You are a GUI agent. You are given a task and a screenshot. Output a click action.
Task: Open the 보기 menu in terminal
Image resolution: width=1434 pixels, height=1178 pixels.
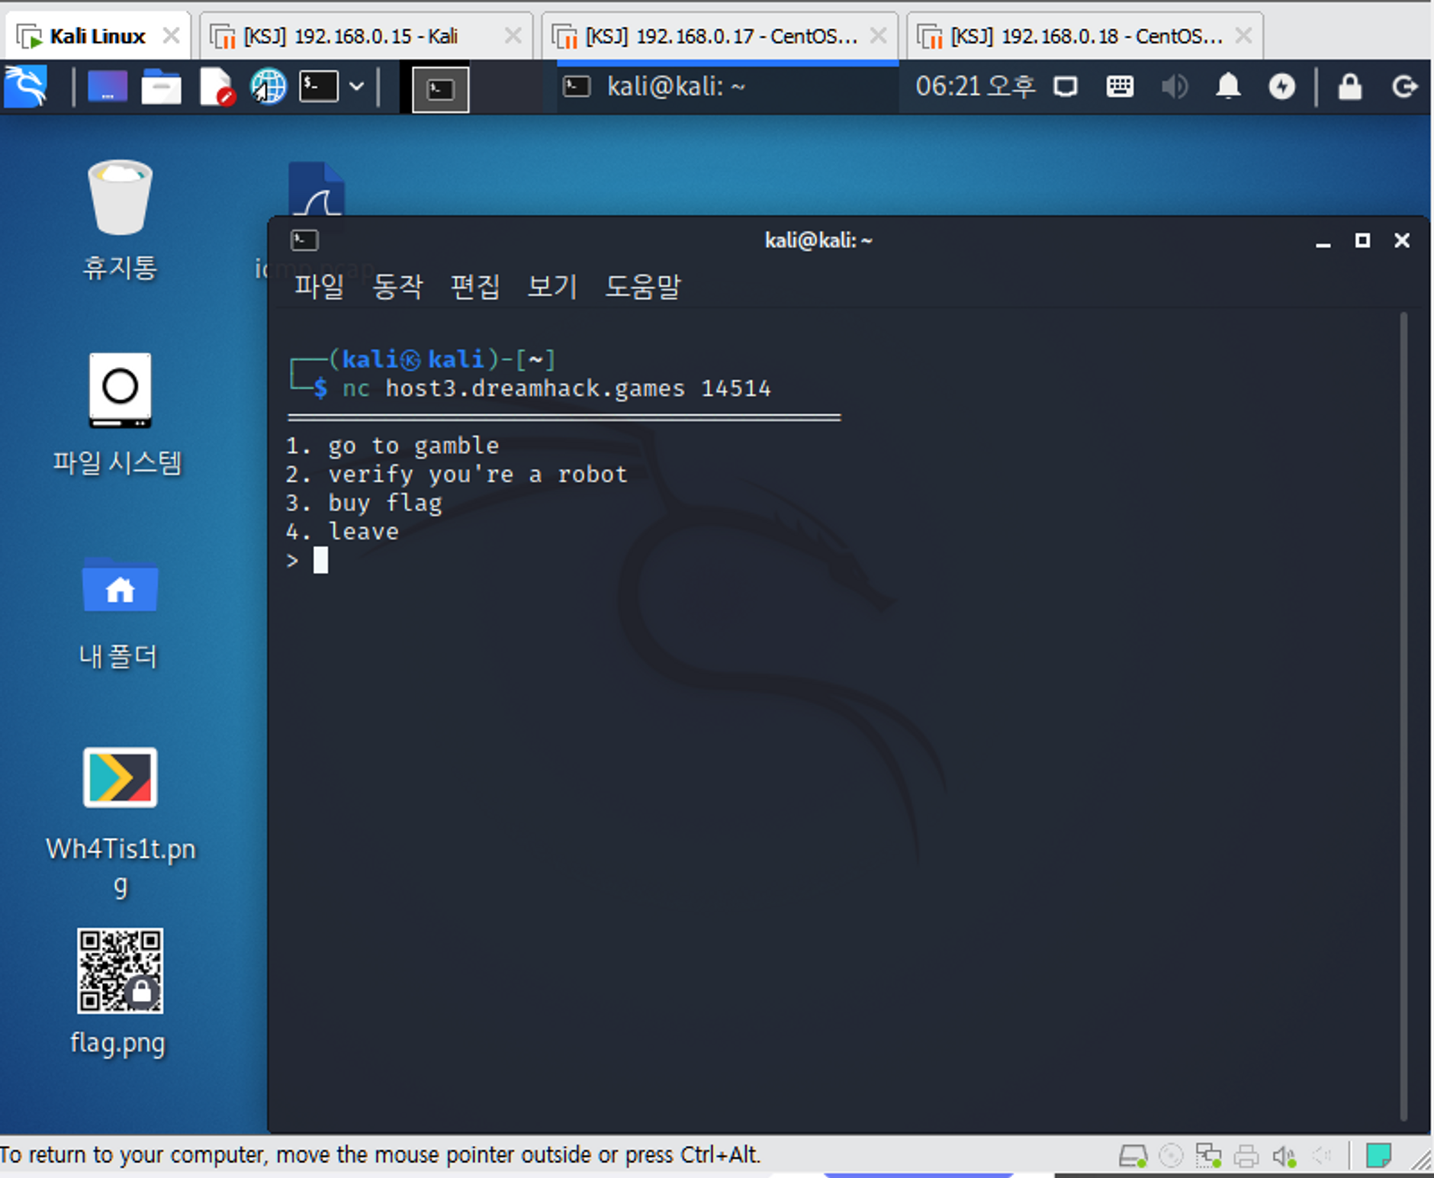coord(552,286)
